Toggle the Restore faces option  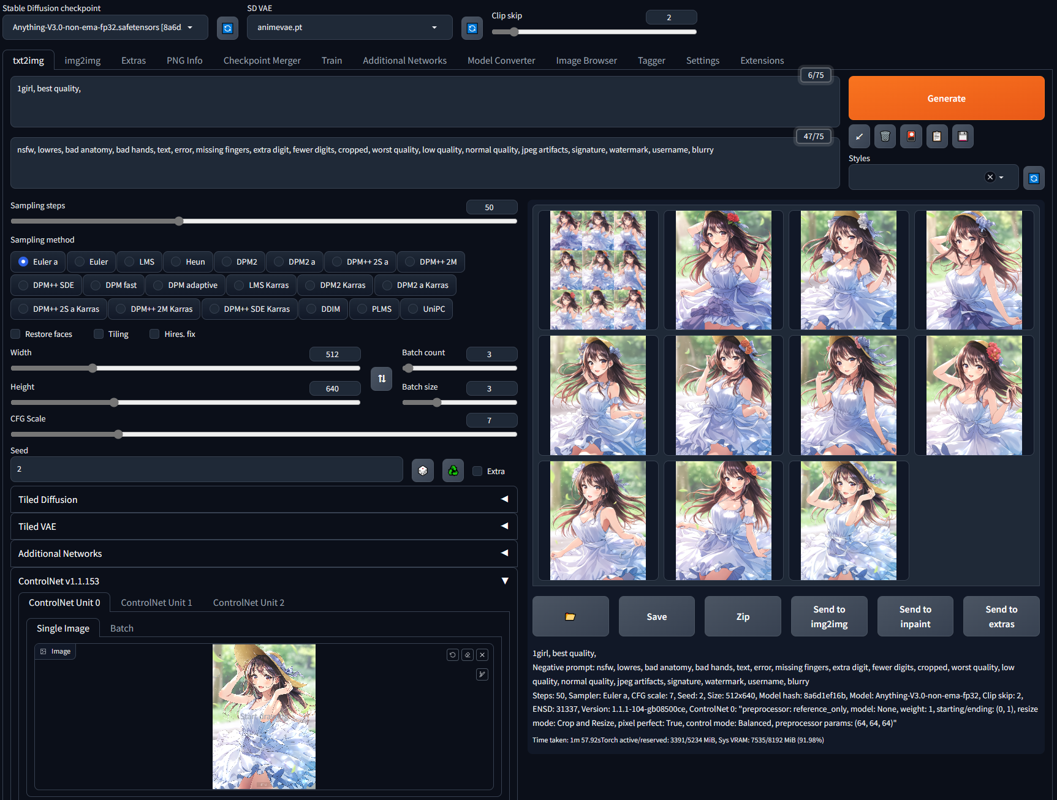[15, 334]
